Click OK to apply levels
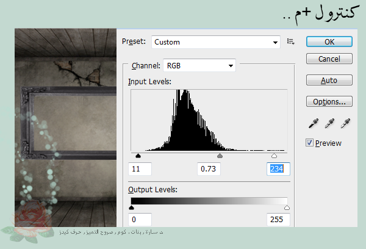Image resolution: width=366 pixels, height=249 pixels. tap(329, 42)
